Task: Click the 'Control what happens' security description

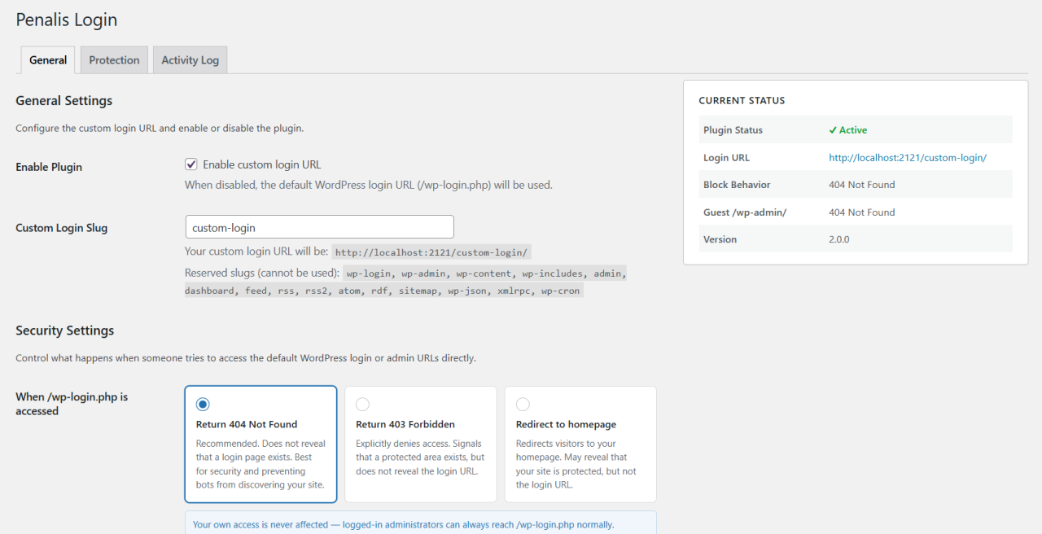Action: tap(246, 358)
